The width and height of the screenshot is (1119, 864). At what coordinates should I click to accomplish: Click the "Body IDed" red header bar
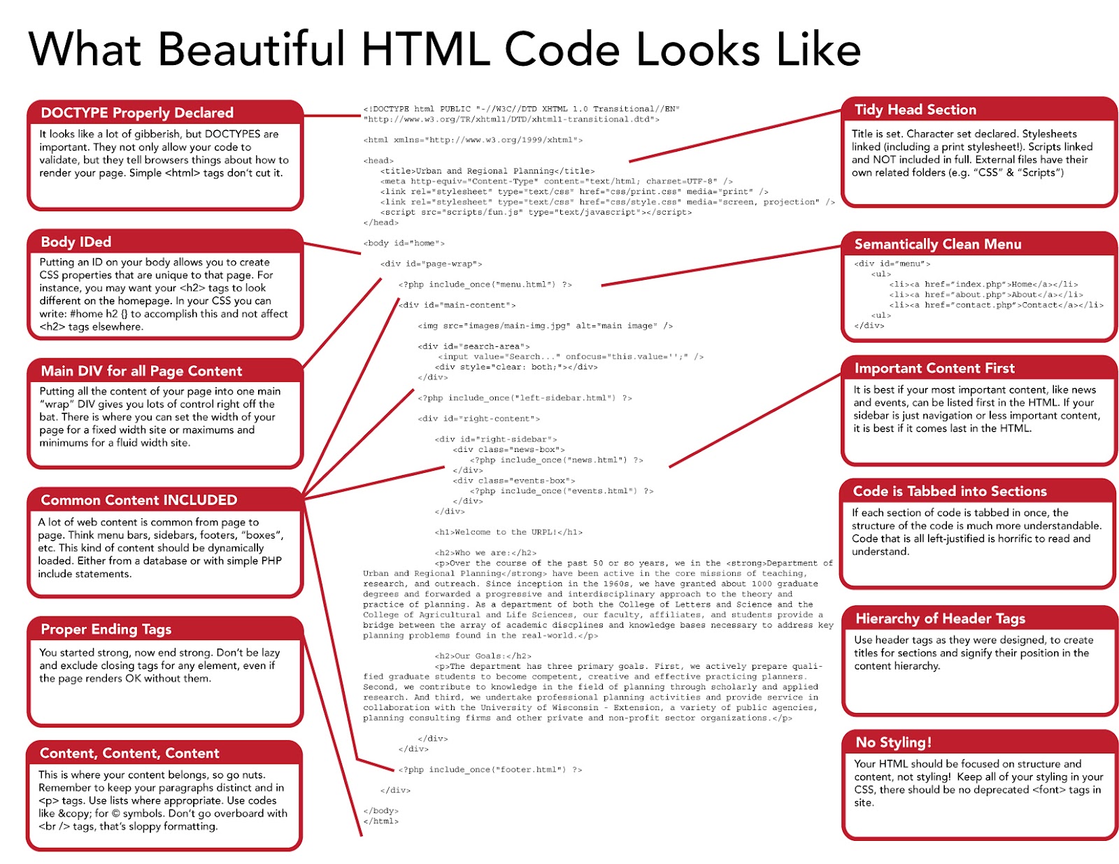pyautogui.click(x=77, y=242)
